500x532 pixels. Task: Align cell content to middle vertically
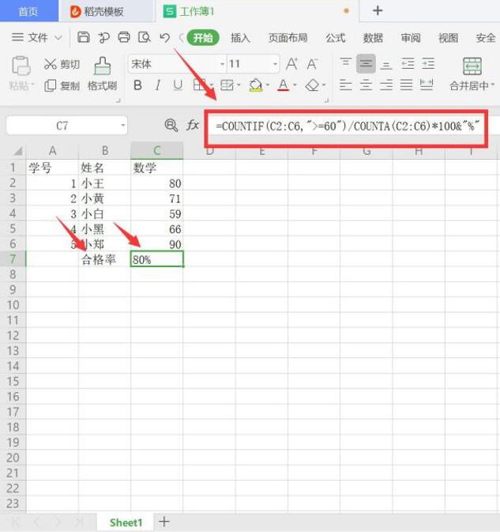(x=366, y=63)
